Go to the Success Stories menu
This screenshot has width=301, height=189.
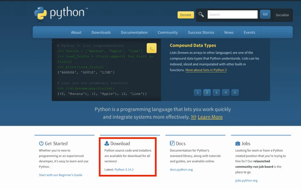[x=201, y=32]
